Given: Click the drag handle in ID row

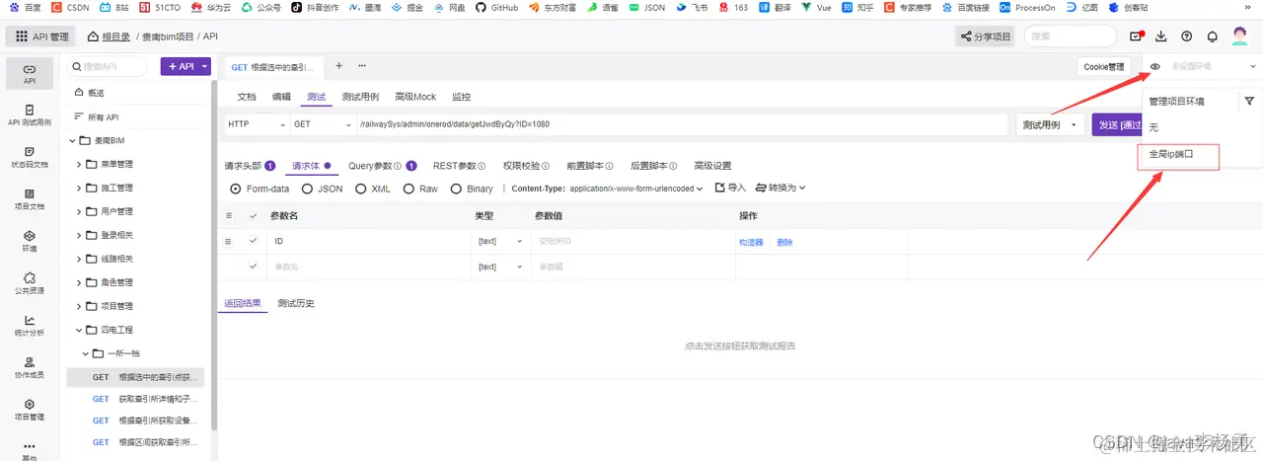Looking at the screenshot, I should [x=229, y=241].
